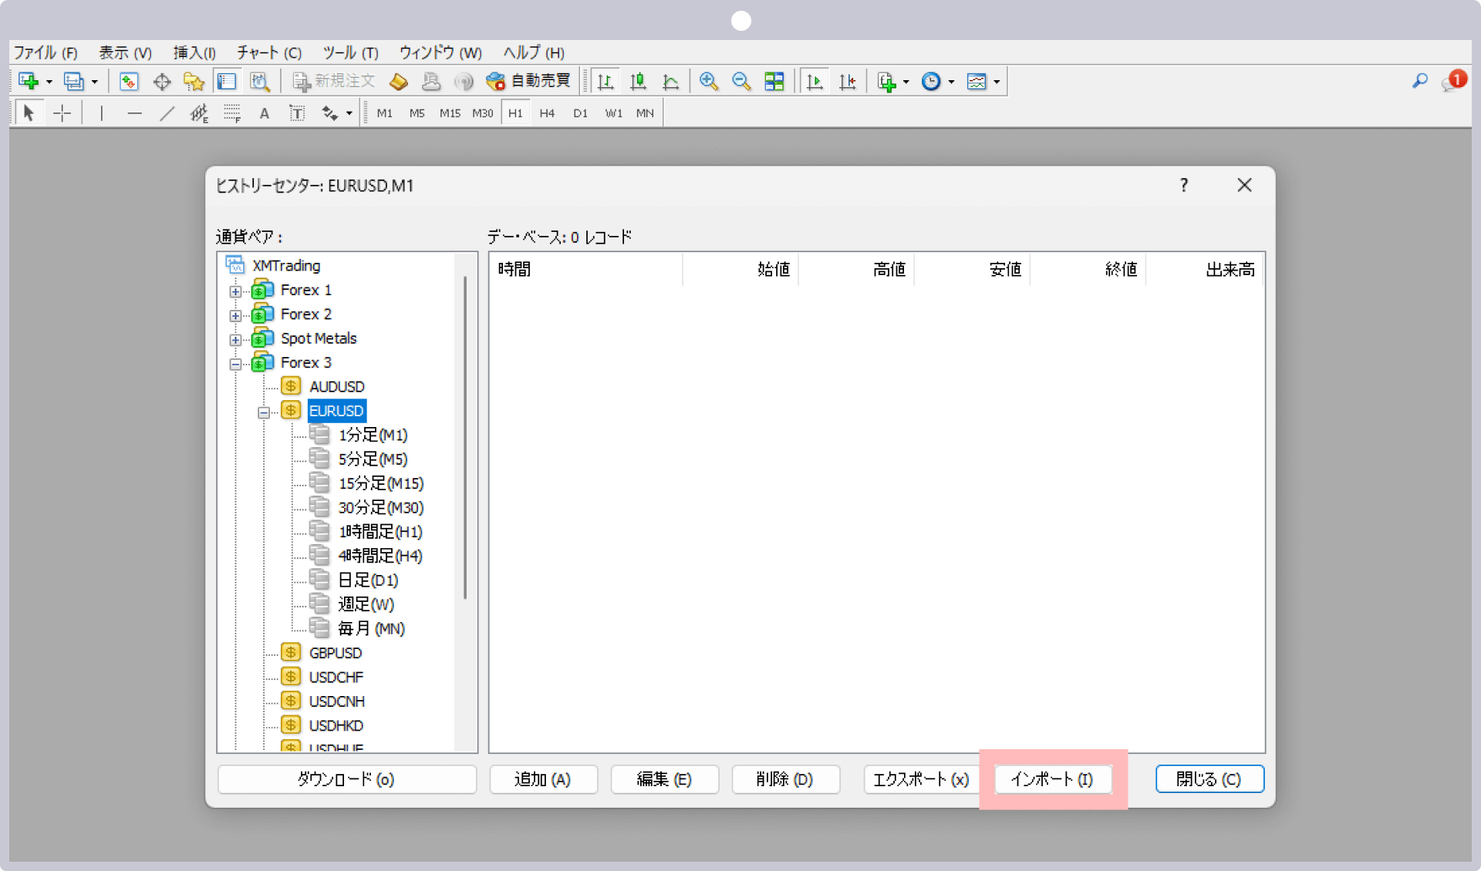Screen dimensions: 1481x871
Task: Select the cursor arrow tool
Action: pyautogui.click(x=29, y=113)
